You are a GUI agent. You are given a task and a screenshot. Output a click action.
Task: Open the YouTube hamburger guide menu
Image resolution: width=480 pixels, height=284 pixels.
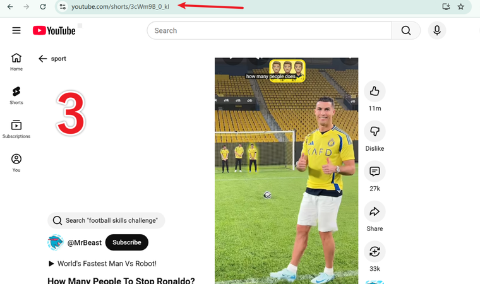[16, 30]
